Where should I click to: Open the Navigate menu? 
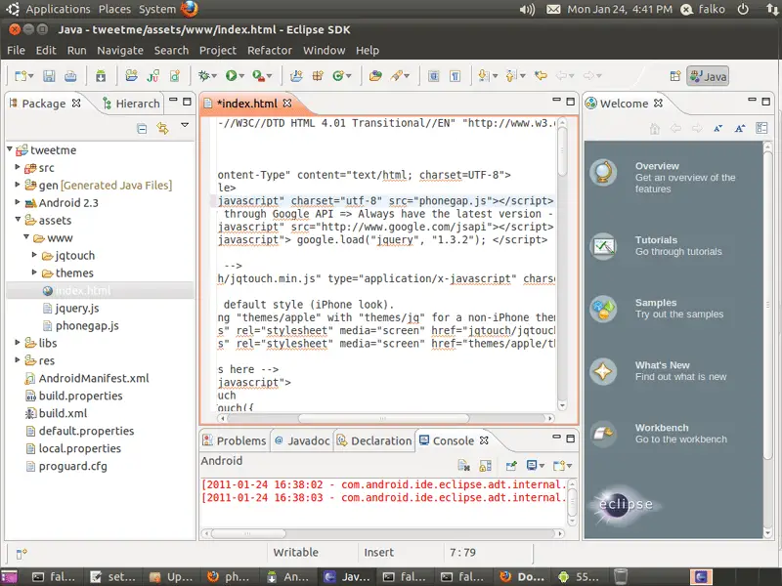(120, 51)
